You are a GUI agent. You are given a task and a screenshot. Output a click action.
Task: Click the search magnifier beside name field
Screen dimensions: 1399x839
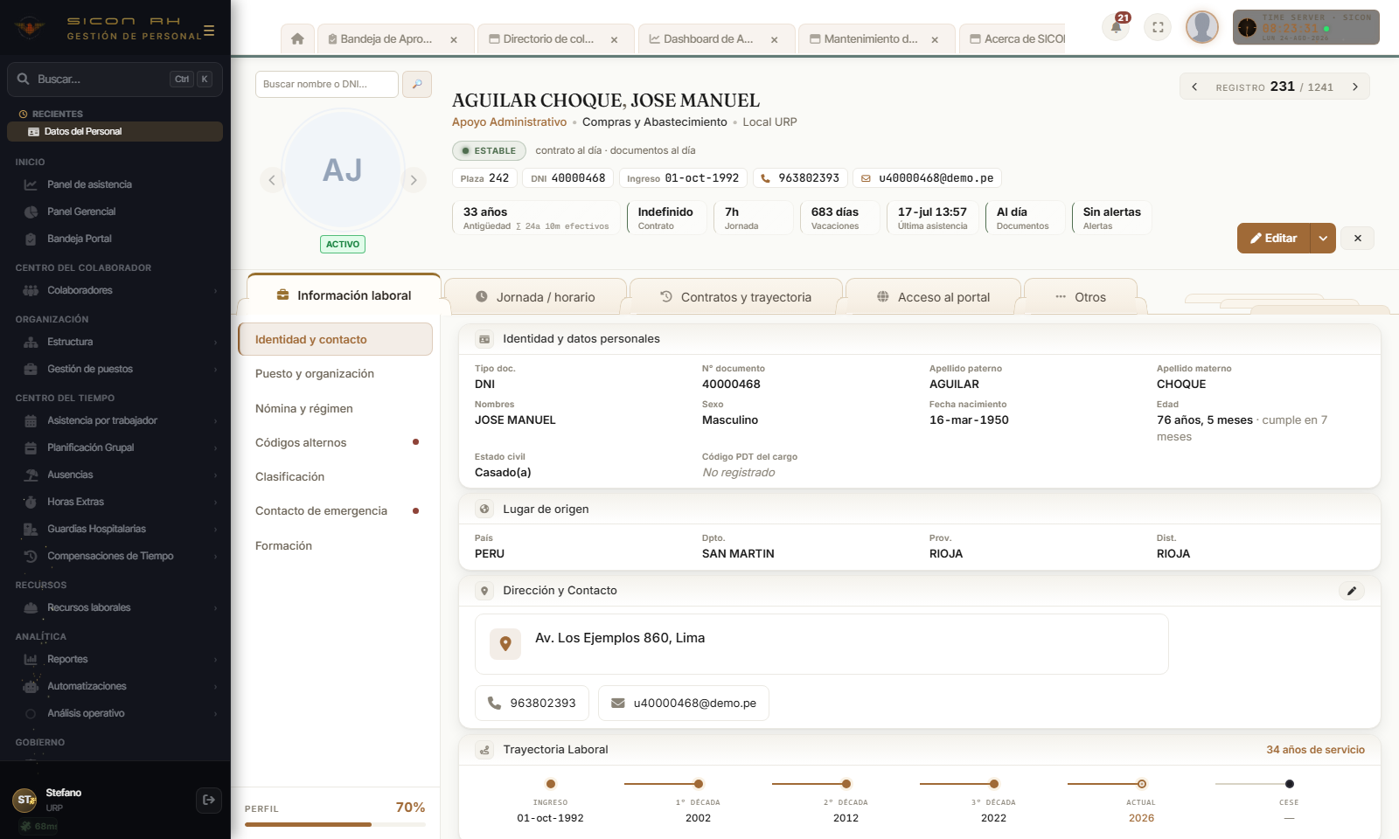pos(417,84)
